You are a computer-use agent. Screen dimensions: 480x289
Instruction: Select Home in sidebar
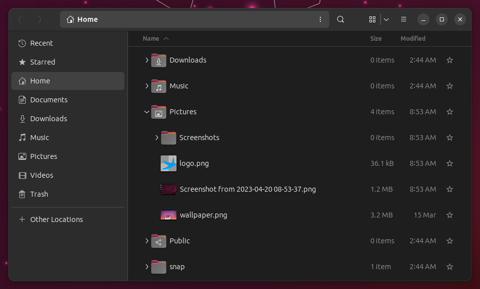coord(67,81)
